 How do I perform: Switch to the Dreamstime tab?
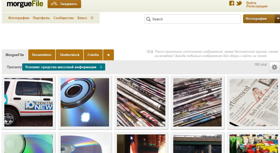pos(42,55)
